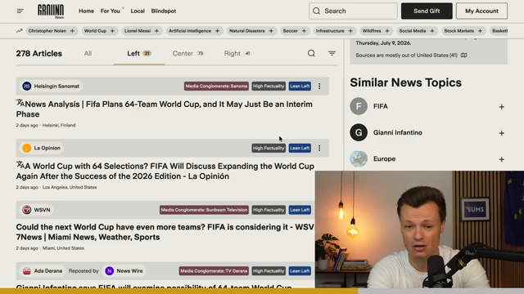
Task: Click the top Search input field
Action: click(x=353, y=11)
